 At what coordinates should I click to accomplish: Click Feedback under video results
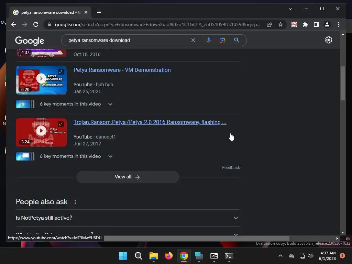(231, 168)
